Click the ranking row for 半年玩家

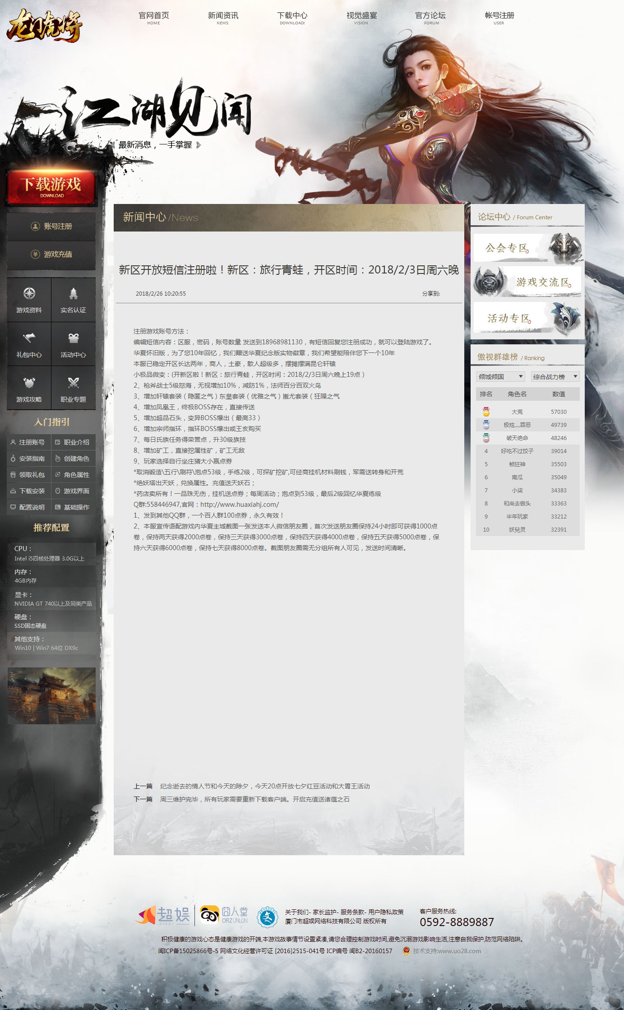tap(527, 516)
